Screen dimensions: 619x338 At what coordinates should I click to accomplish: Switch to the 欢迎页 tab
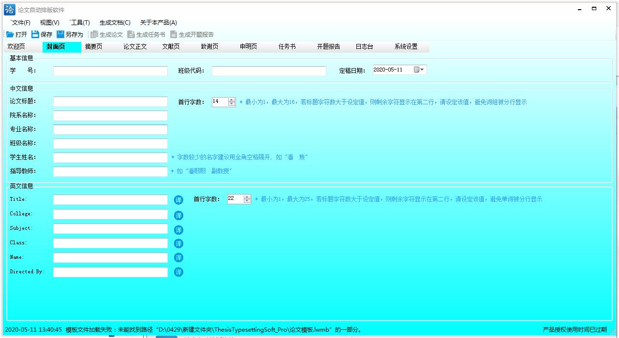coord(23,47)
